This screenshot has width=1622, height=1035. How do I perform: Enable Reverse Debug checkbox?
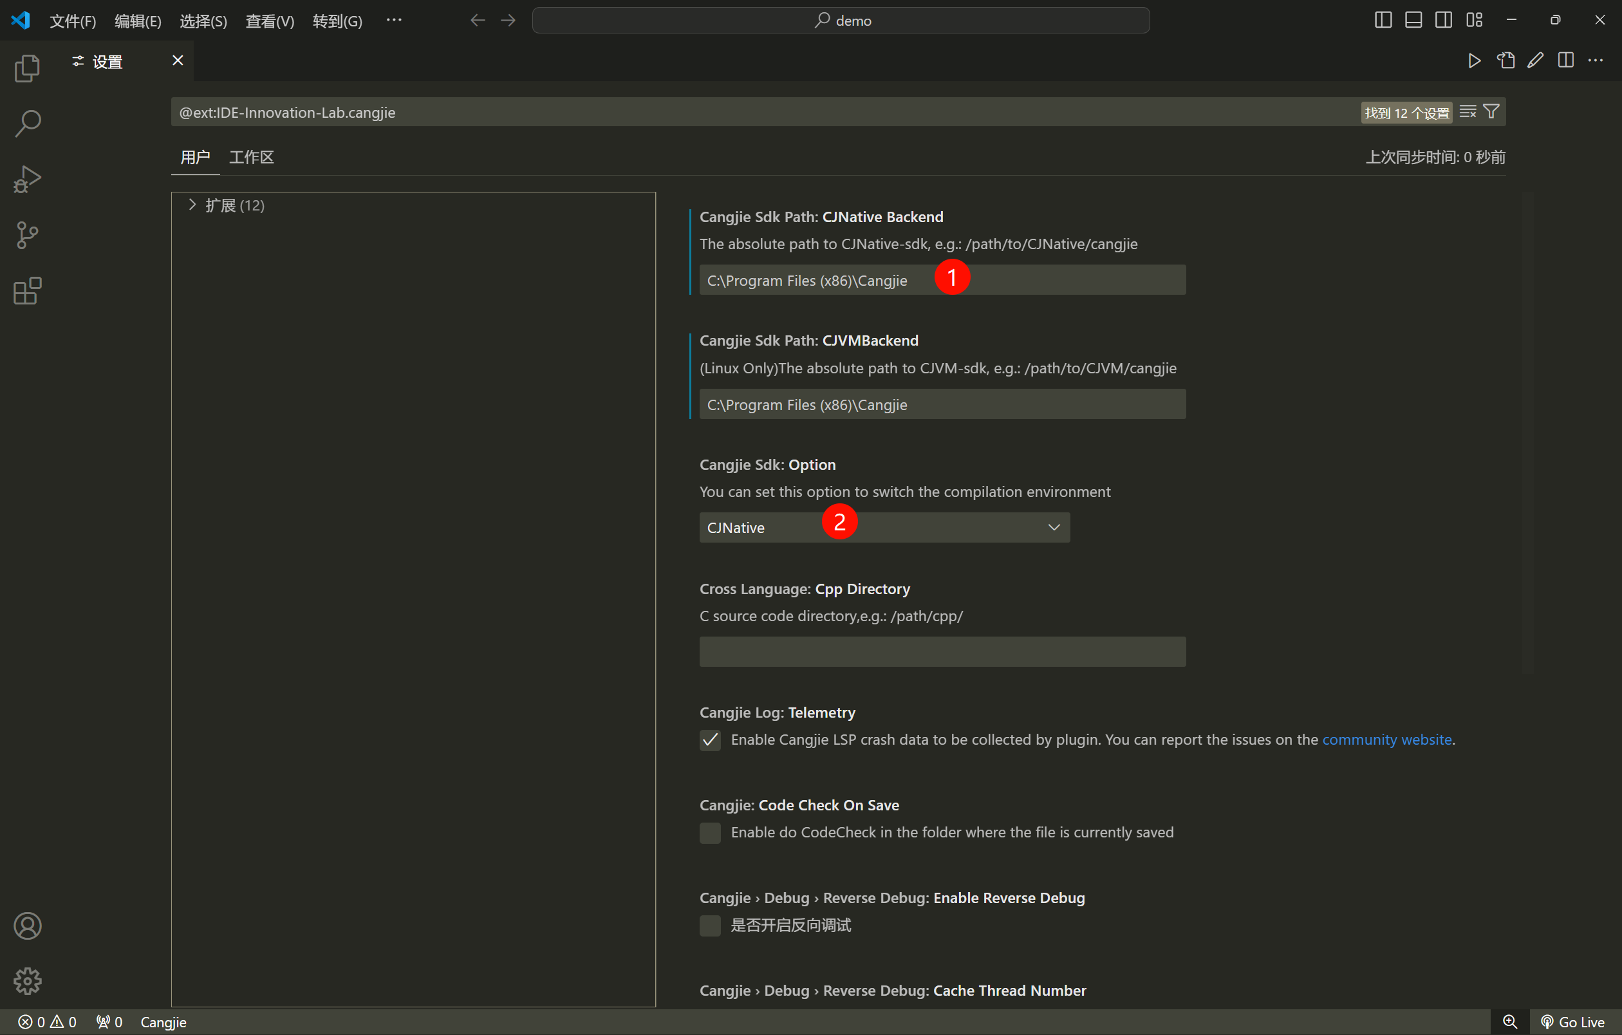pos(710,925)
